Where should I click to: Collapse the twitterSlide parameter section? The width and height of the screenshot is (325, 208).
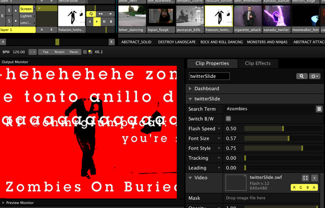tap(190, 99)
